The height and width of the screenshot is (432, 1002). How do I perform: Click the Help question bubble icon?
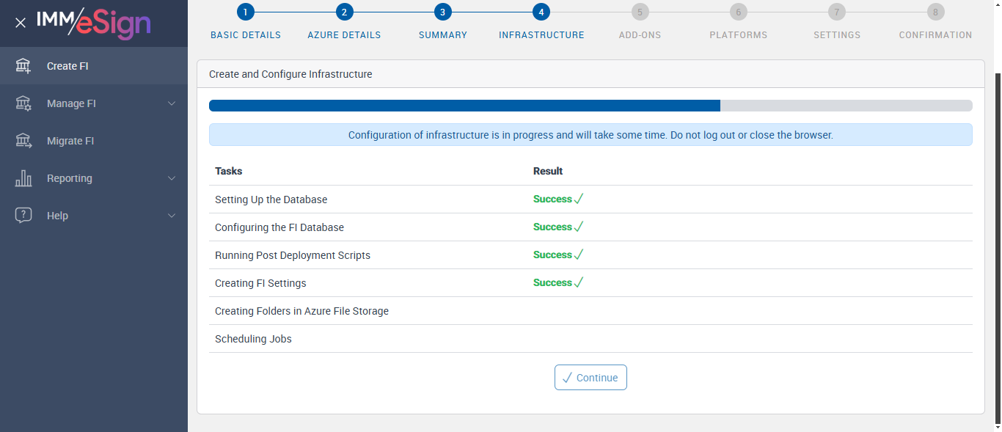(x=23, y=216)
